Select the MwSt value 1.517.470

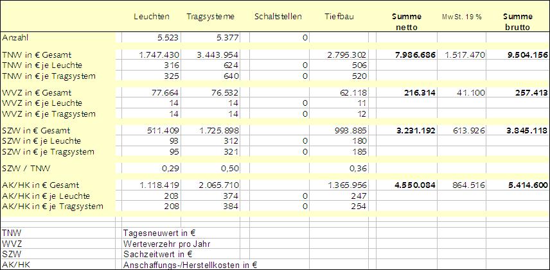click(465, 55)
